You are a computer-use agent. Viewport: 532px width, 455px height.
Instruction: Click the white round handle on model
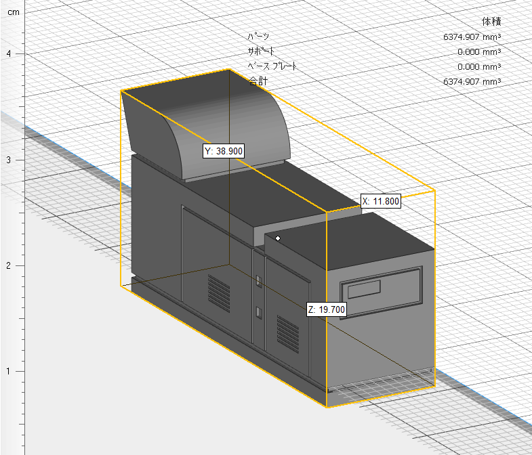(278, 238)
